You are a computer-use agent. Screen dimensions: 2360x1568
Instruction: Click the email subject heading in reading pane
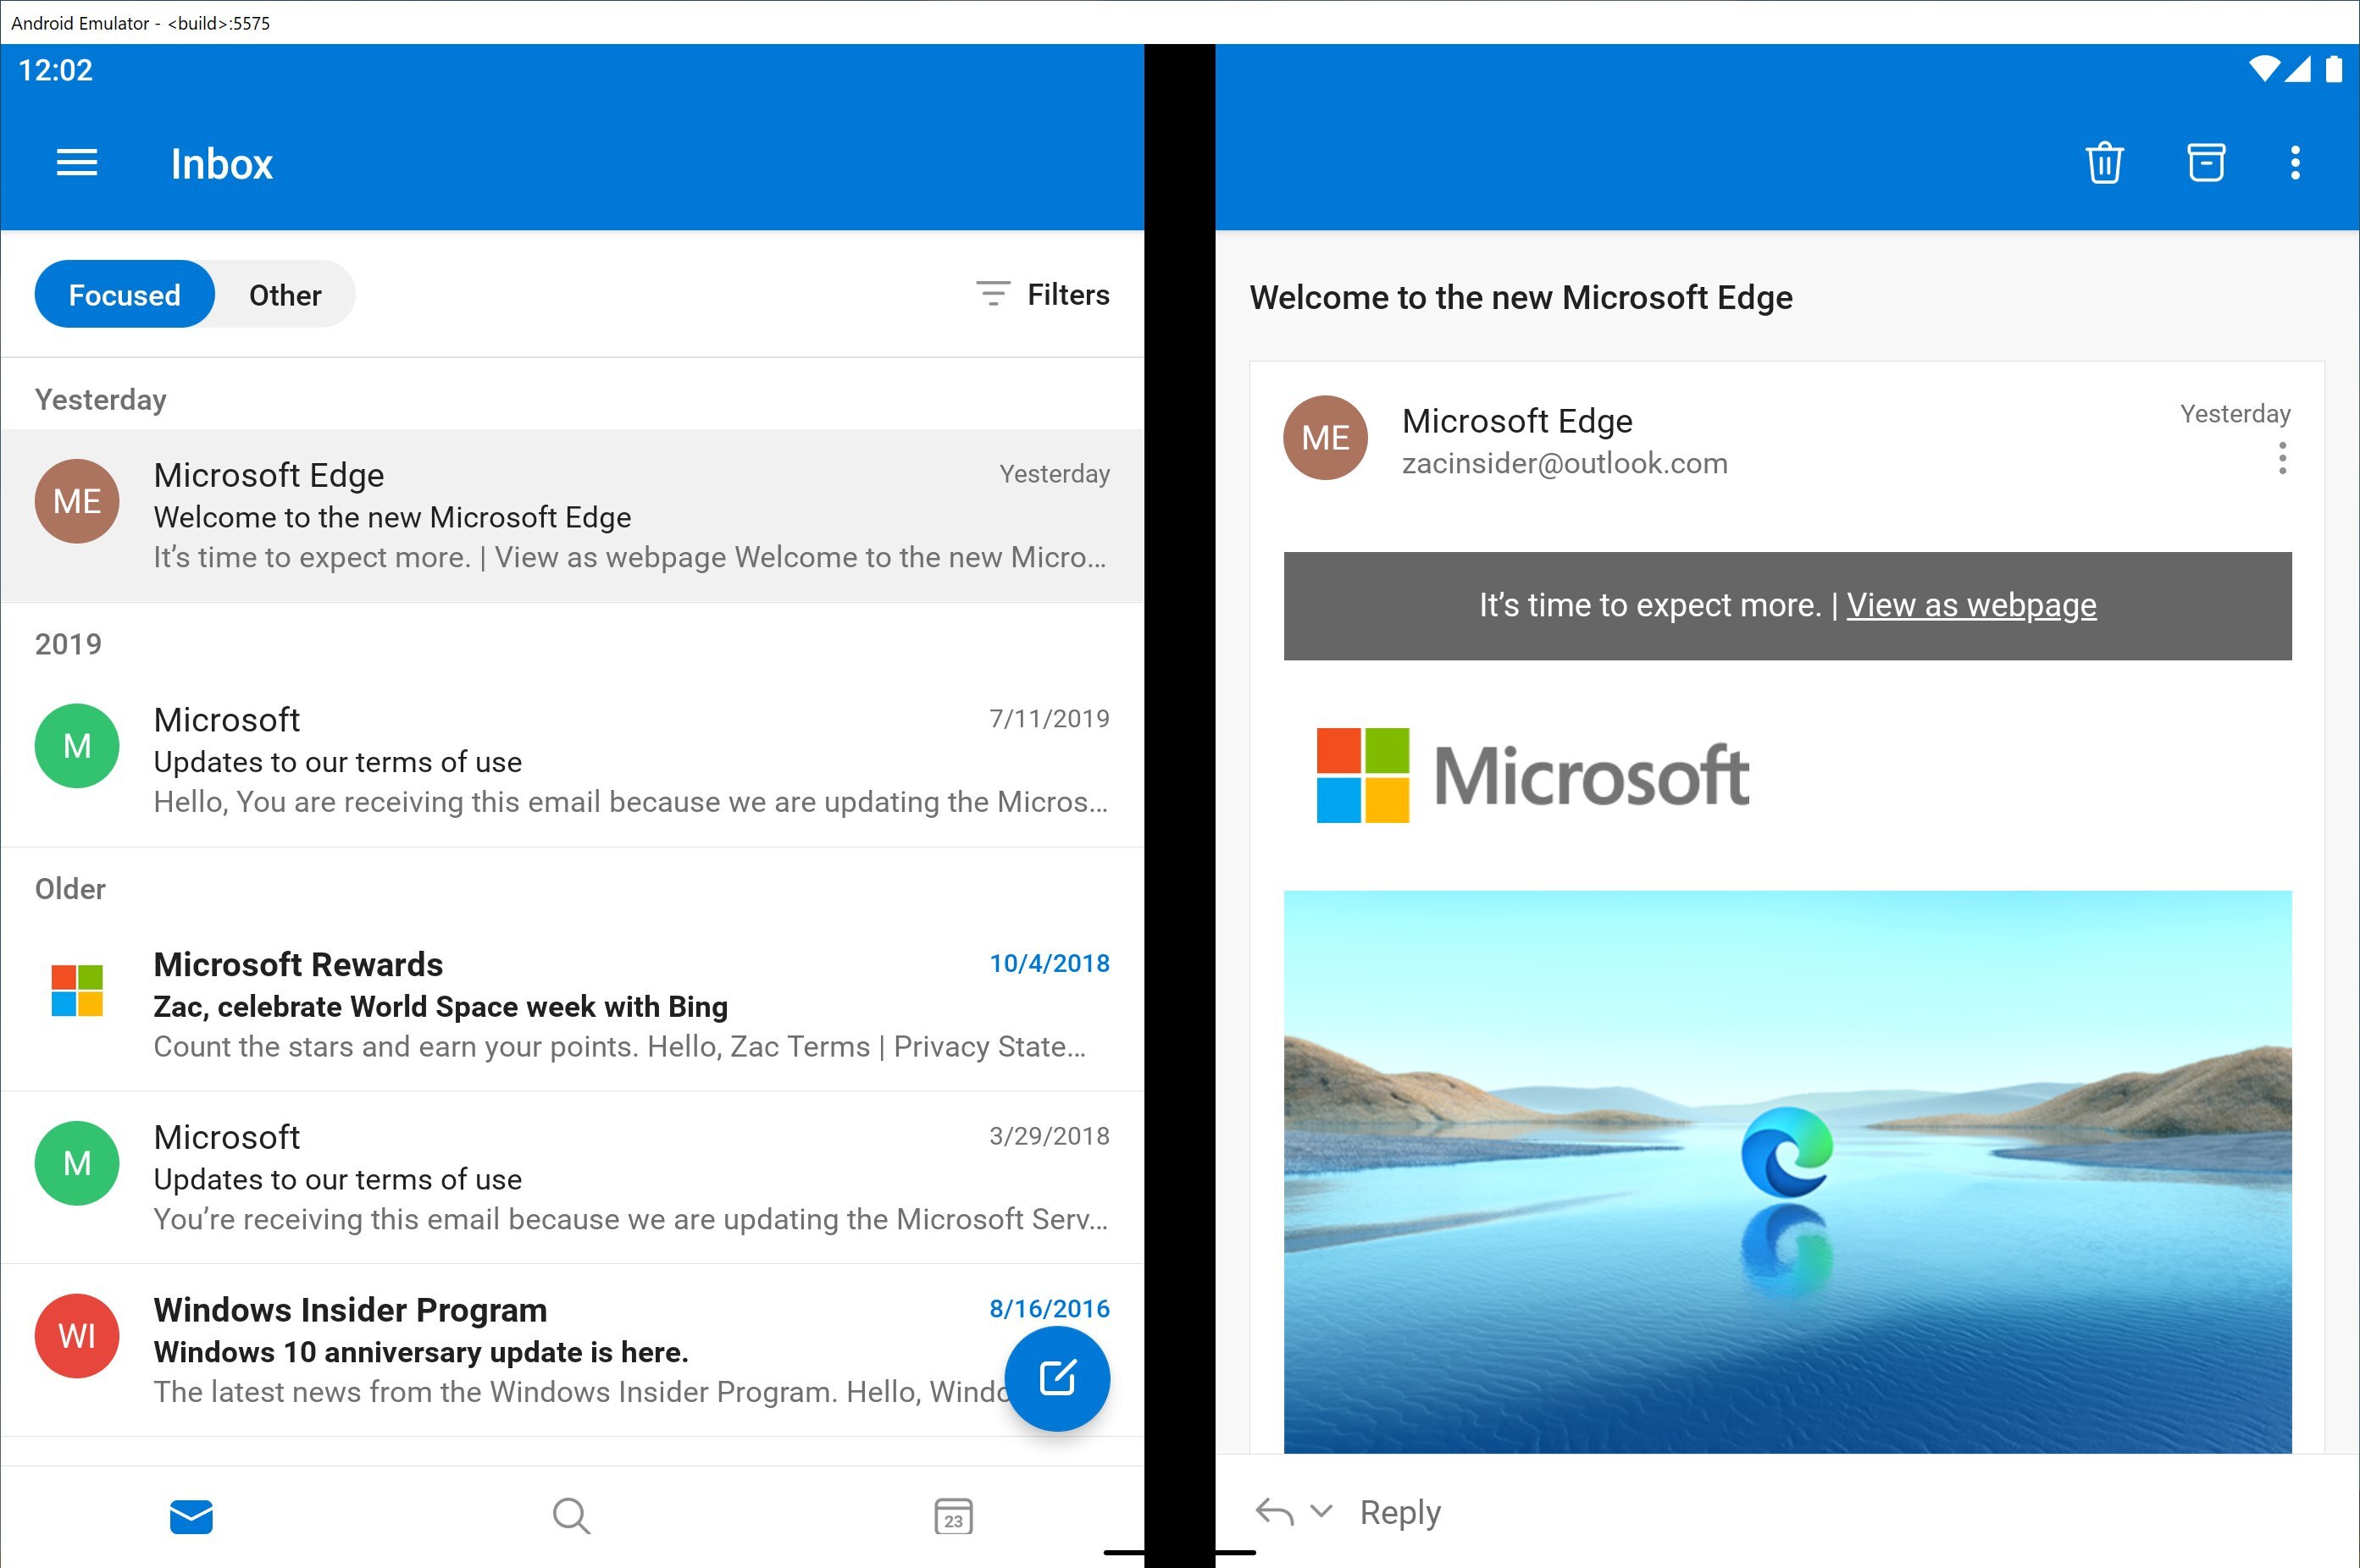tap(1521, 297)
